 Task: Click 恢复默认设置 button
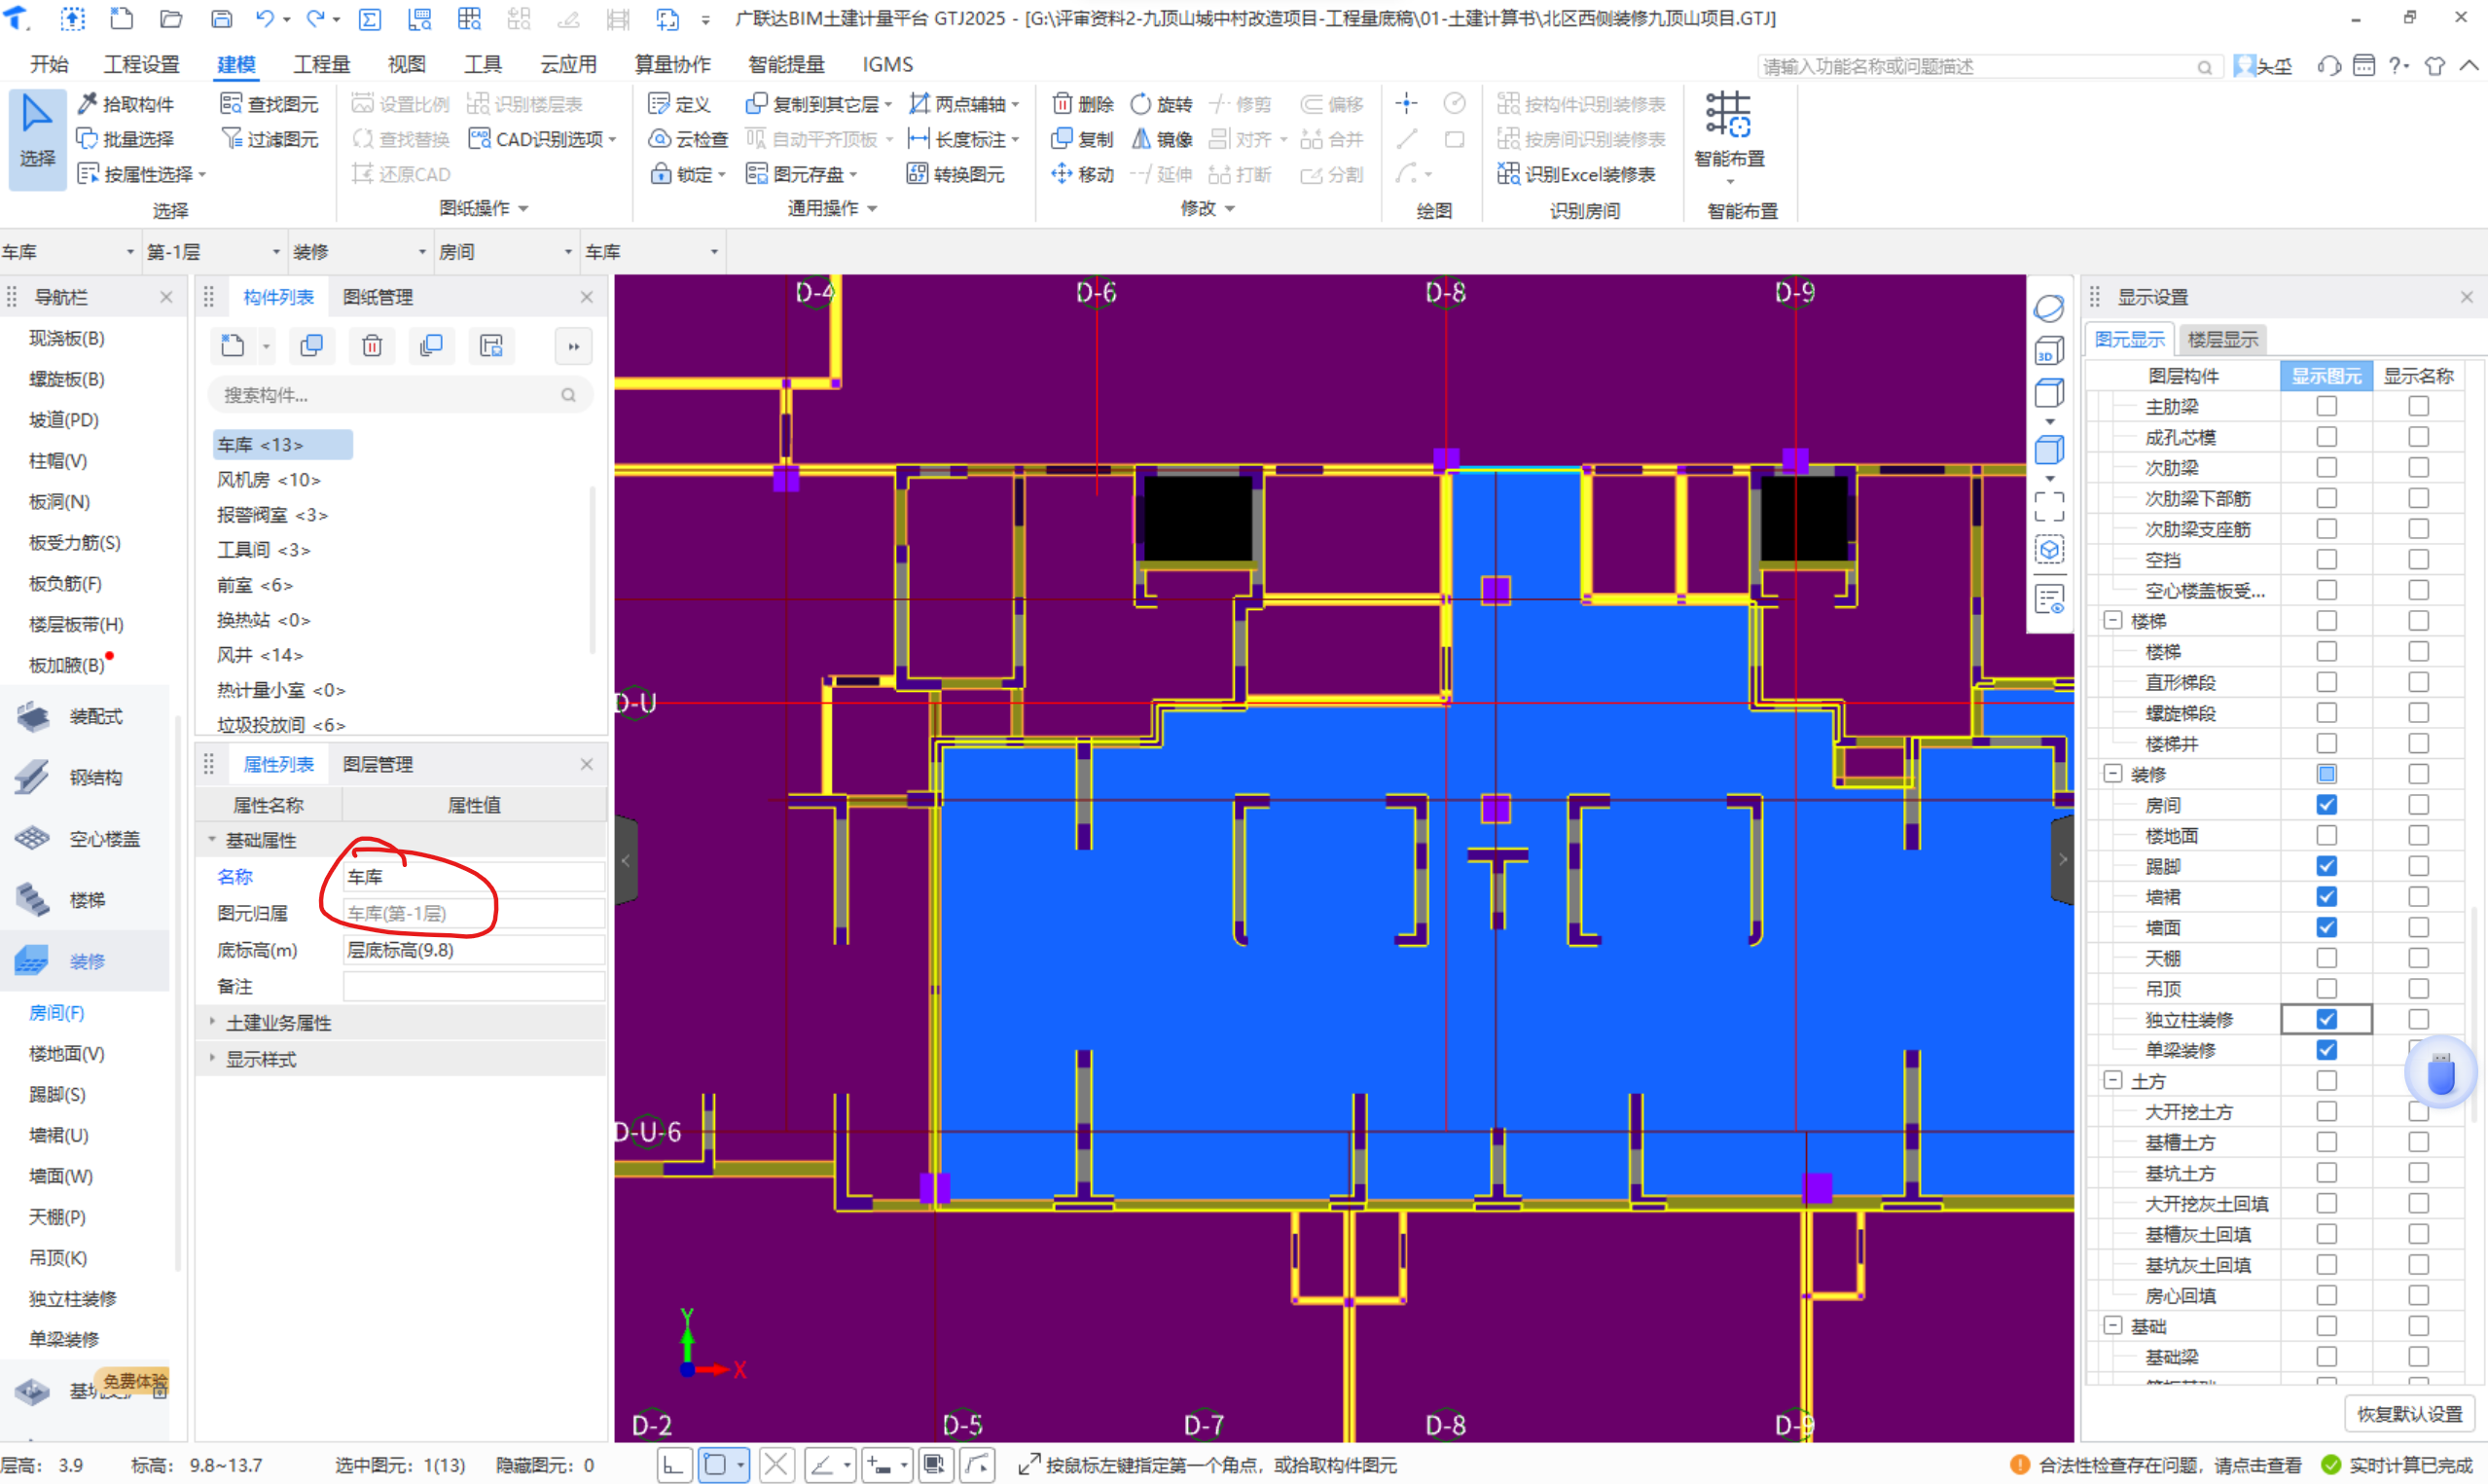(2409, 1414)
